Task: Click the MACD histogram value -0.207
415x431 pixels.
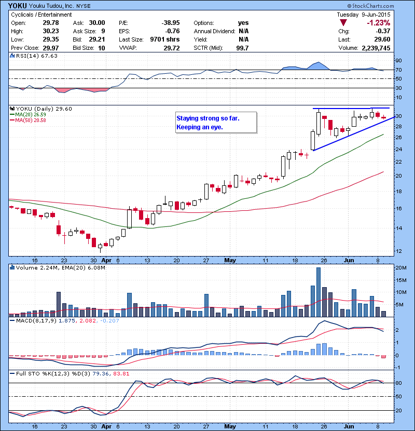Action: 109,320
